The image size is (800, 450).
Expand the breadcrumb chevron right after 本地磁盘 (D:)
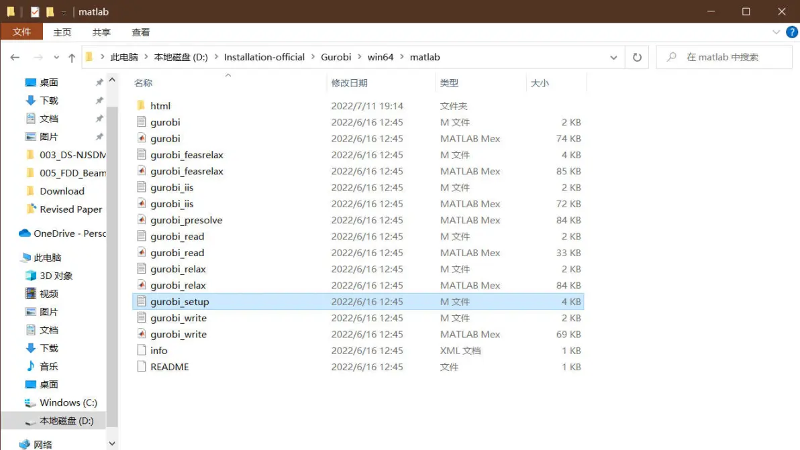216,57
